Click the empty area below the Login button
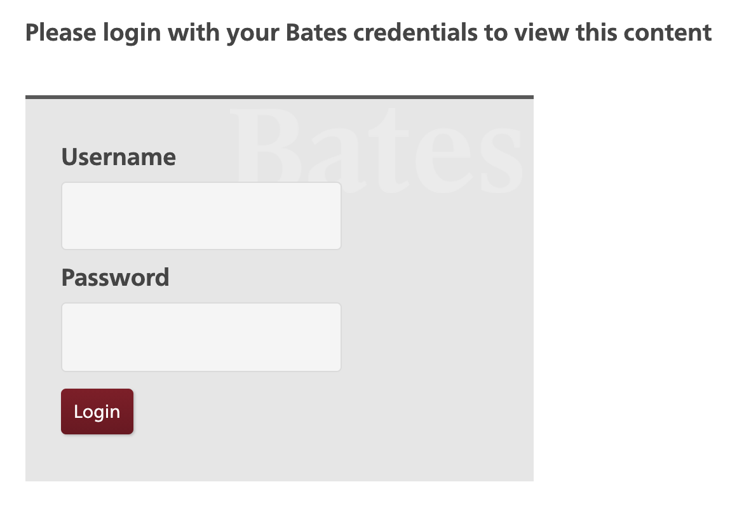Image resolution: width=737 pixels, height=522 pixels. [x=191, y=457]
